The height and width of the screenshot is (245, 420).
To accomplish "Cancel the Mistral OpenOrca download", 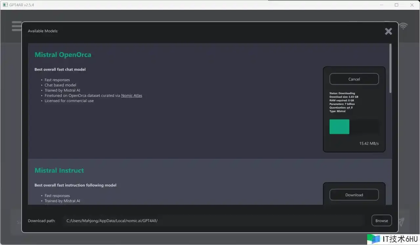I will 354,79.
